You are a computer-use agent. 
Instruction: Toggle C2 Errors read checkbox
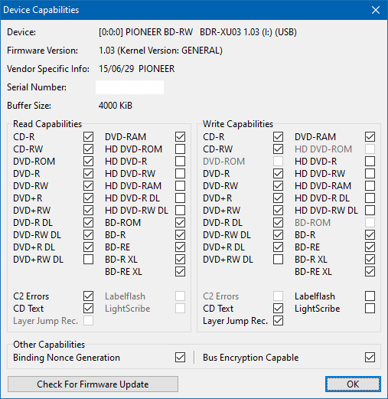point(88,296)
